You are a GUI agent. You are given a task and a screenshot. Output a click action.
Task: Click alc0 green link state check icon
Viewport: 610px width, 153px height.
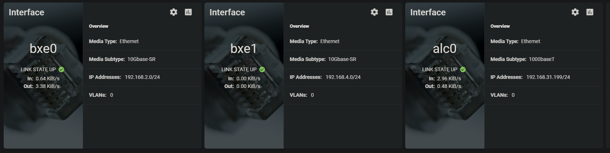pos(463,69)
